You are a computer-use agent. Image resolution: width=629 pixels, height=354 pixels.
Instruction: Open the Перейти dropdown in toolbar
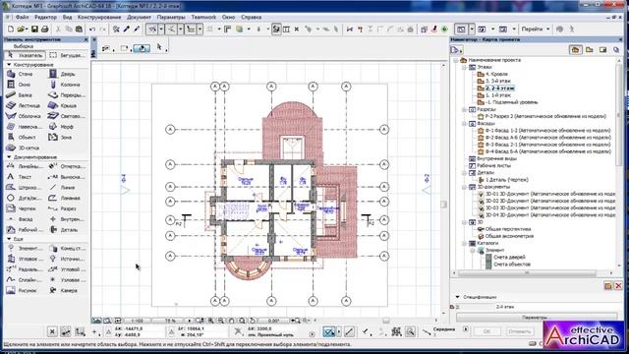pyautogui.click(x=535, y=29)
